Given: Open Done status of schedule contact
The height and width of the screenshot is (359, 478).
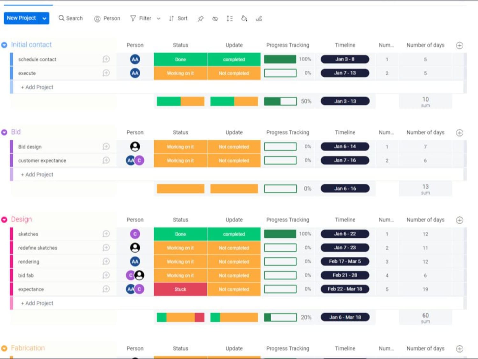Looking at the screenshot, I should [180, 59].
